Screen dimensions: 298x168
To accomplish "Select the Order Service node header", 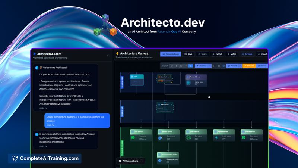I will (196, 132).
